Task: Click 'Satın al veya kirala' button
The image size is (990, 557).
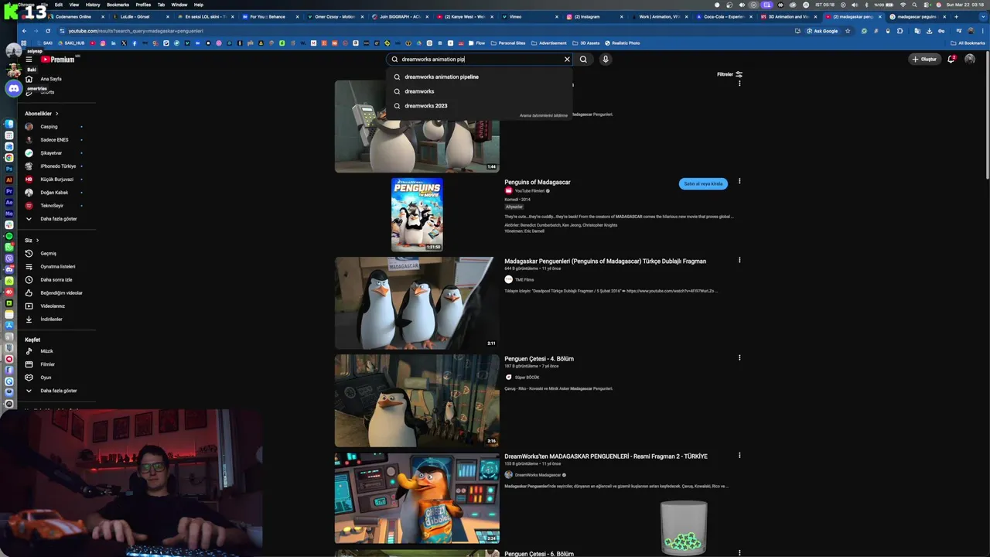Action: point(703,184)
